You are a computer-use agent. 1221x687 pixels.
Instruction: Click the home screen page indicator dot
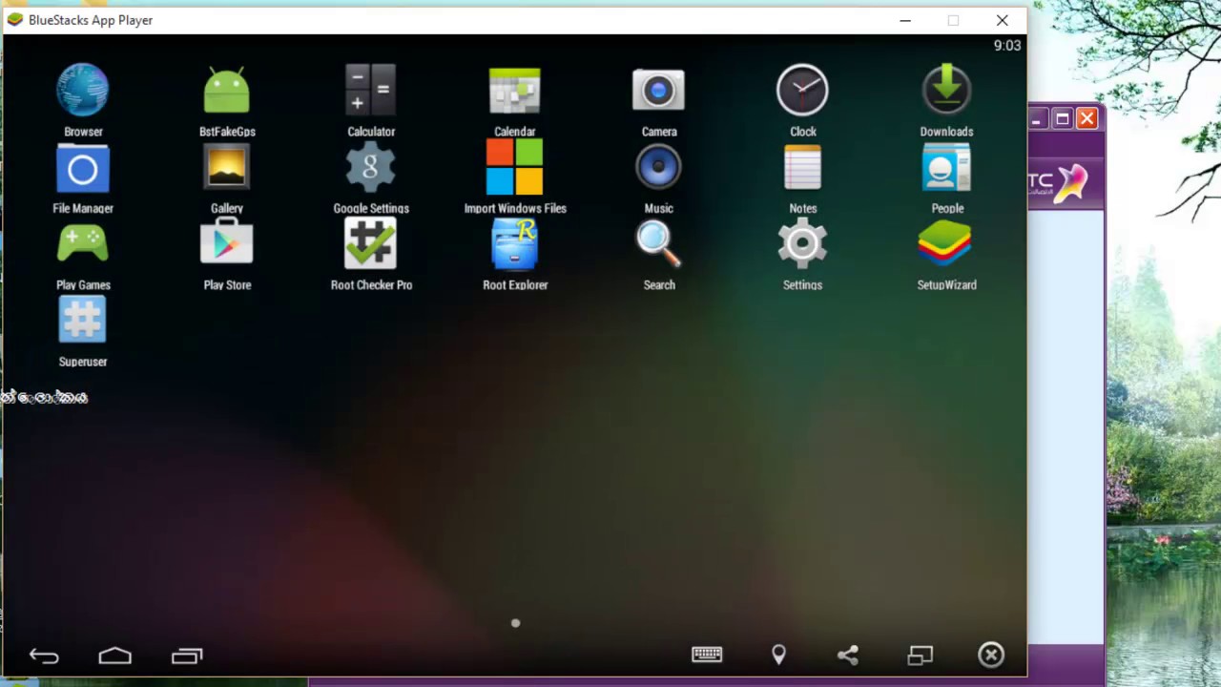tap(515, 623)
